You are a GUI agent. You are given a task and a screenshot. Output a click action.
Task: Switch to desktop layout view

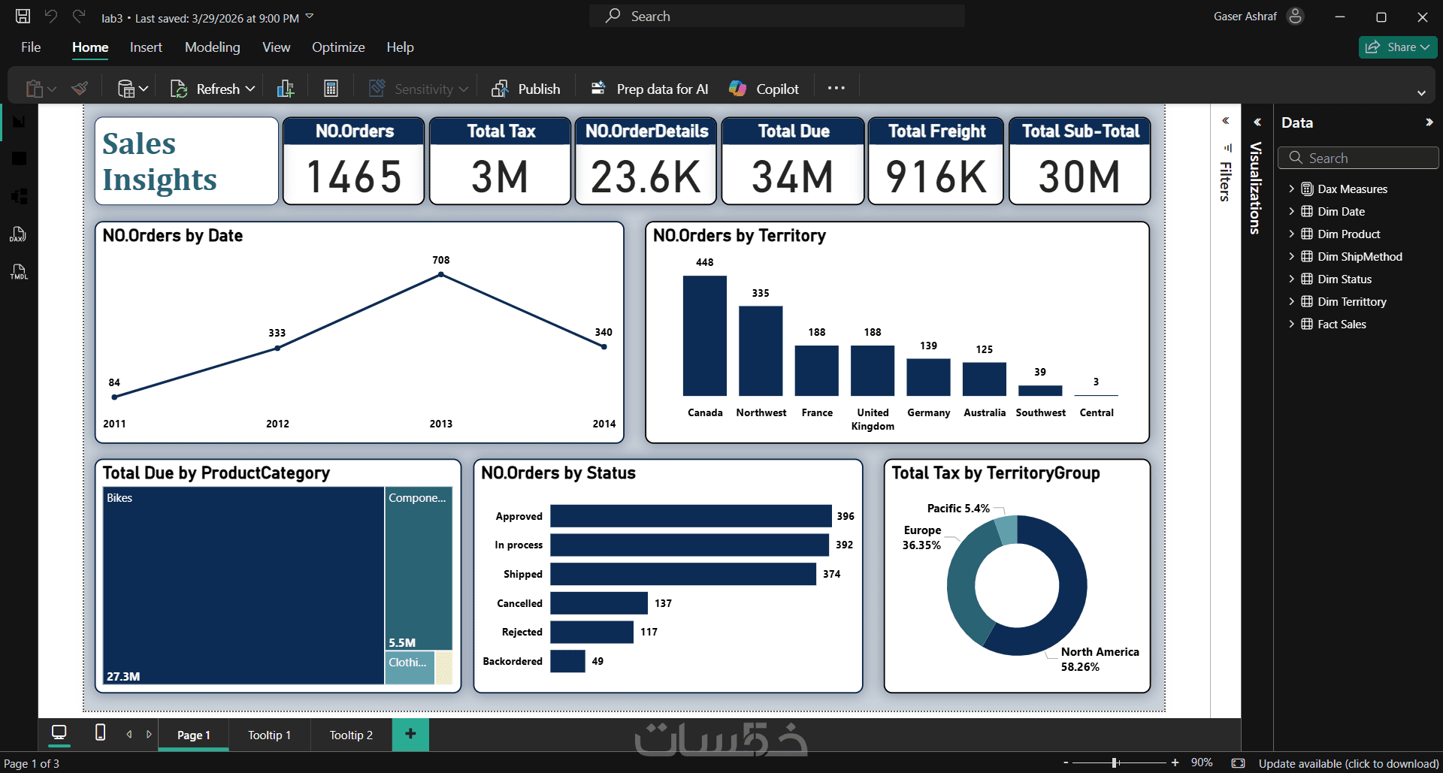[x=59, y=732]
